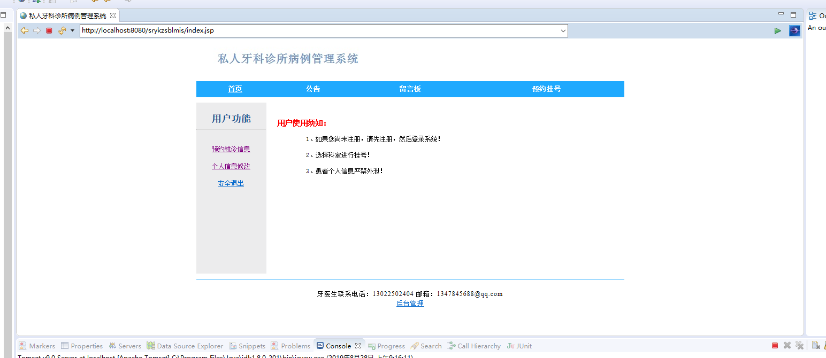Open the address bar URL history dropdown

(x=563, y=30)
